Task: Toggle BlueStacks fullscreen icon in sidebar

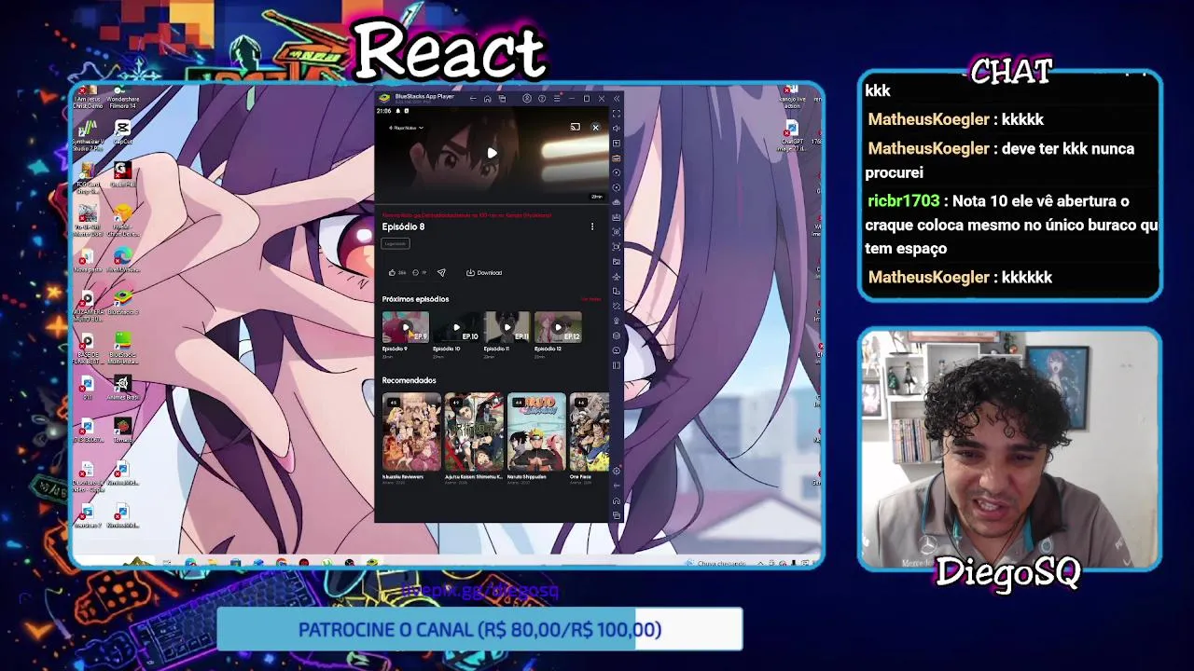Action: point(617,114)
